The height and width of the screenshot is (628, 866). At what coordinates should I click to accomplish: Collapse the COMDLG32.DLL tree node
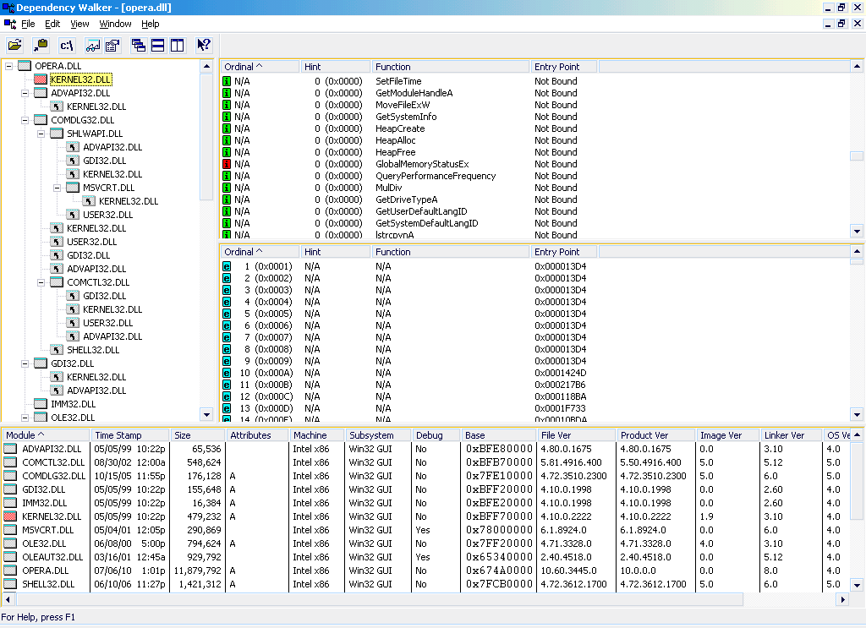pyautogui.click(x=25, y=120)
